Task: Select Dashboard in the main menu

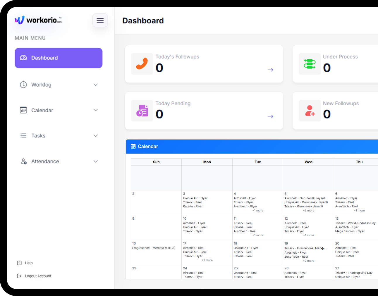Action: click(x=59, y=58)
